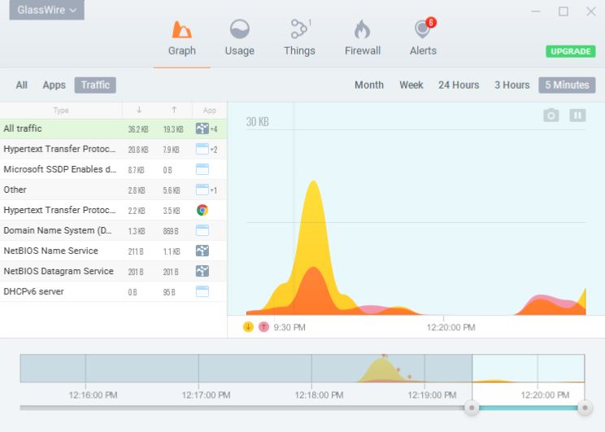Click the traffic peak in timeline overview

tap(383, 369)
